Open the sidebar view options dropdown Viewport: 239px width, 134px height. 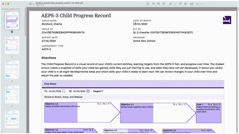click(34, 4)
